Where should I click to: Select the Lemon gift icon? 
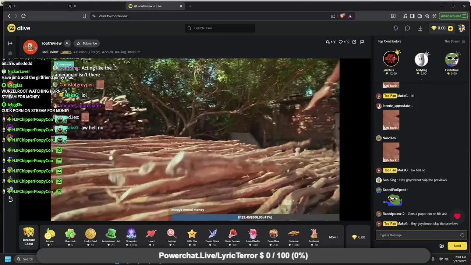click(x=50, y=234)
